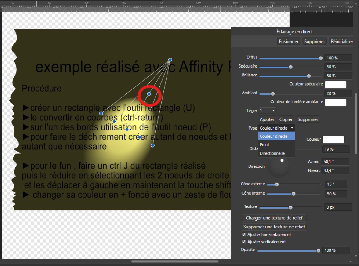Click the Azimut 58,1 ° field
Image resolution: width=359 pixels, height=266 pixels.
(336, 162)
